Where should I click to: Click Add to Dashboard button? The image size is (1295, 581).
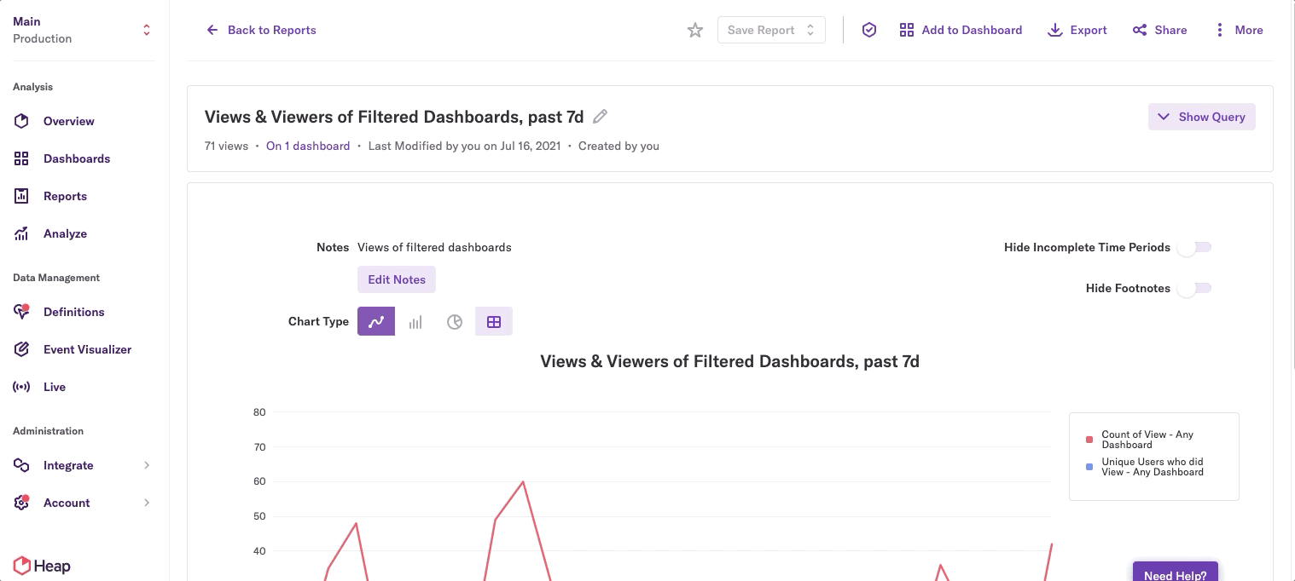tap(961, 30)
